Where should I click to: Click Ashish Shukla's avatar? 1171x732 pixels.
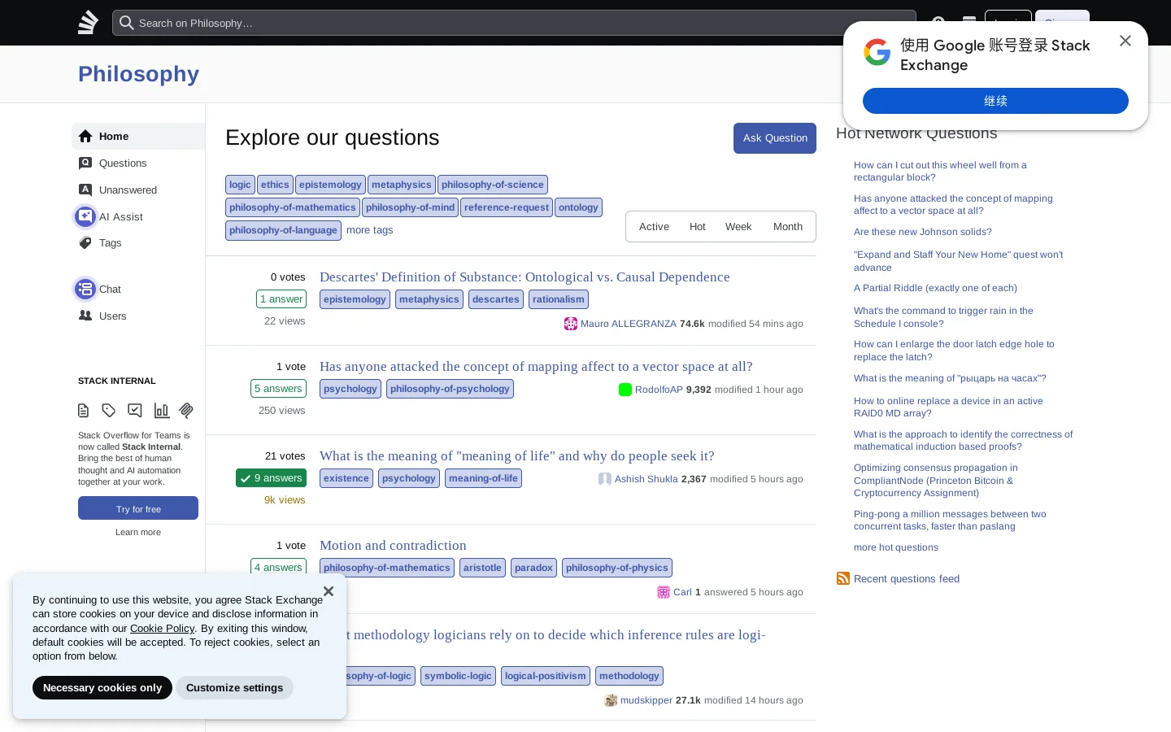(605, 479)
